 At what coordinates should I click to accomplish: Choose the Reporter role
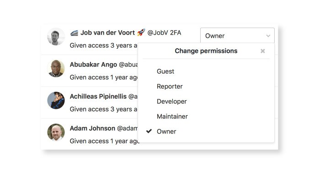(170, 87)
